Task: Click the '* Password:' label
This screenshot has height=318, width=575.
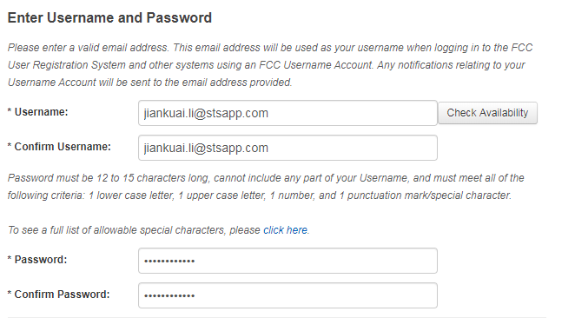Action: (x=37, y=260)
